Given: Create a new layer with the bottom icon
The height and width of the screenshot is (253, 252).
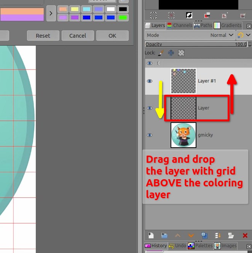Looking at the screenshot, I should [x=151, y=235].
